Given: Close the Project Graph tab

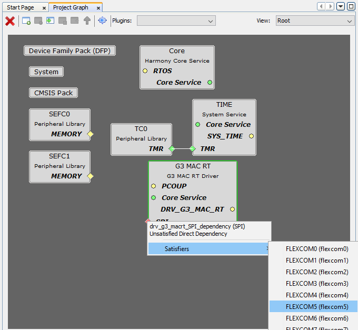Looking at the screenshot, I should coord(98,8).
